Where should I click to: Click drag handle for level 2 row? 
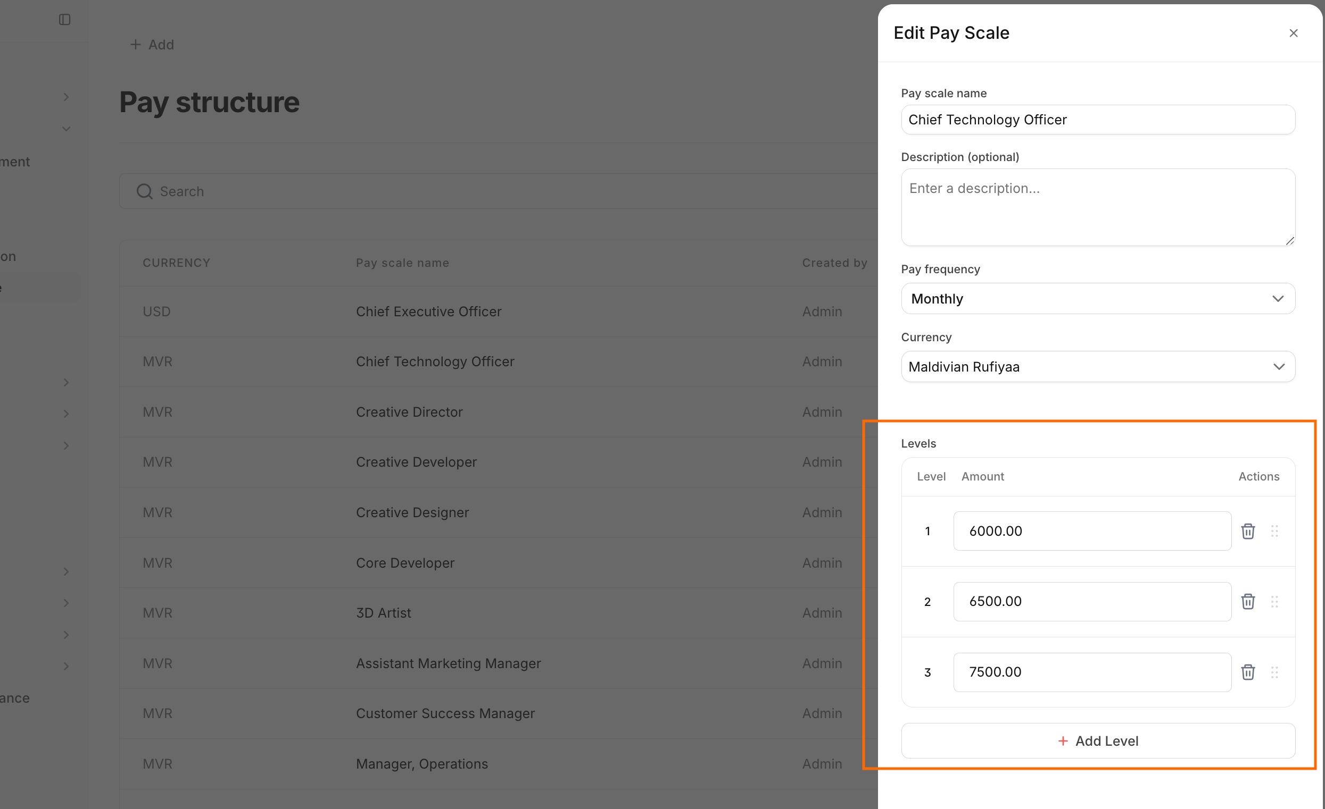1274,601
